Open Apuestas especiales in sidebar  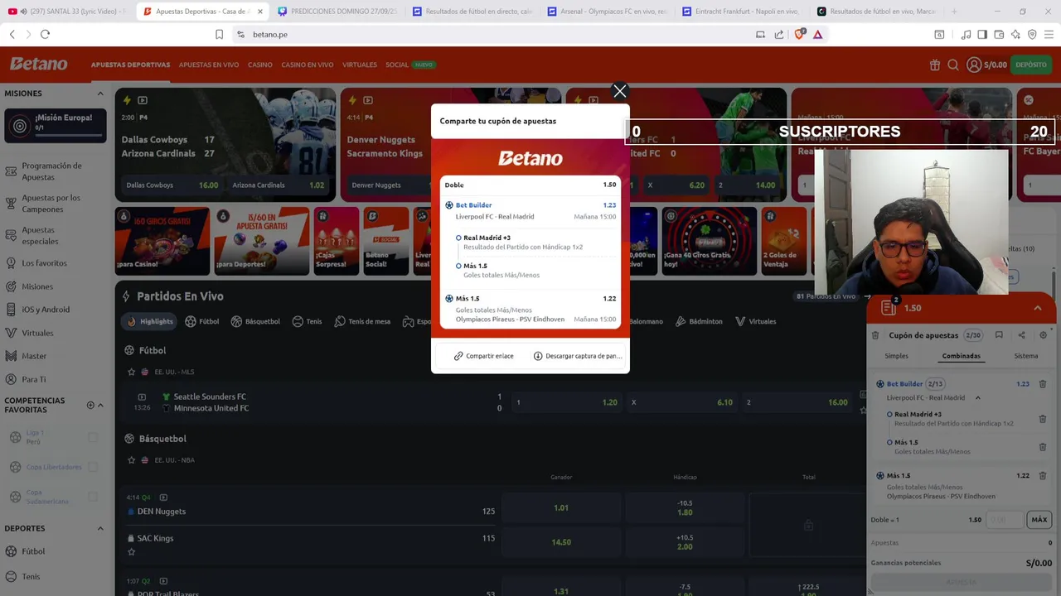pos(40,236)
